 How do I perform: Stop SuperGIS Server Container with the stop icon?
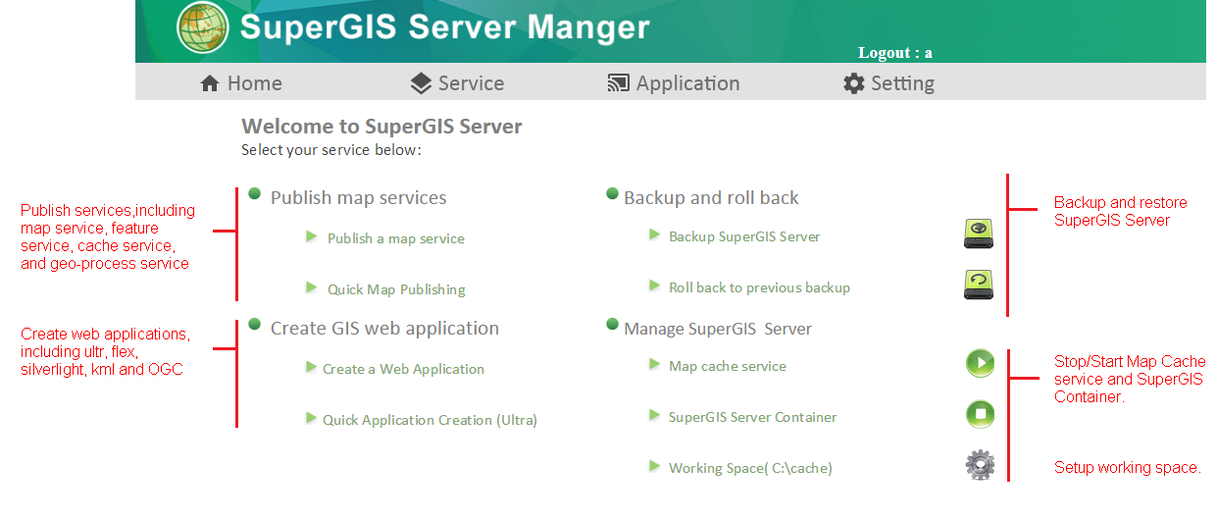coord(980,414)
